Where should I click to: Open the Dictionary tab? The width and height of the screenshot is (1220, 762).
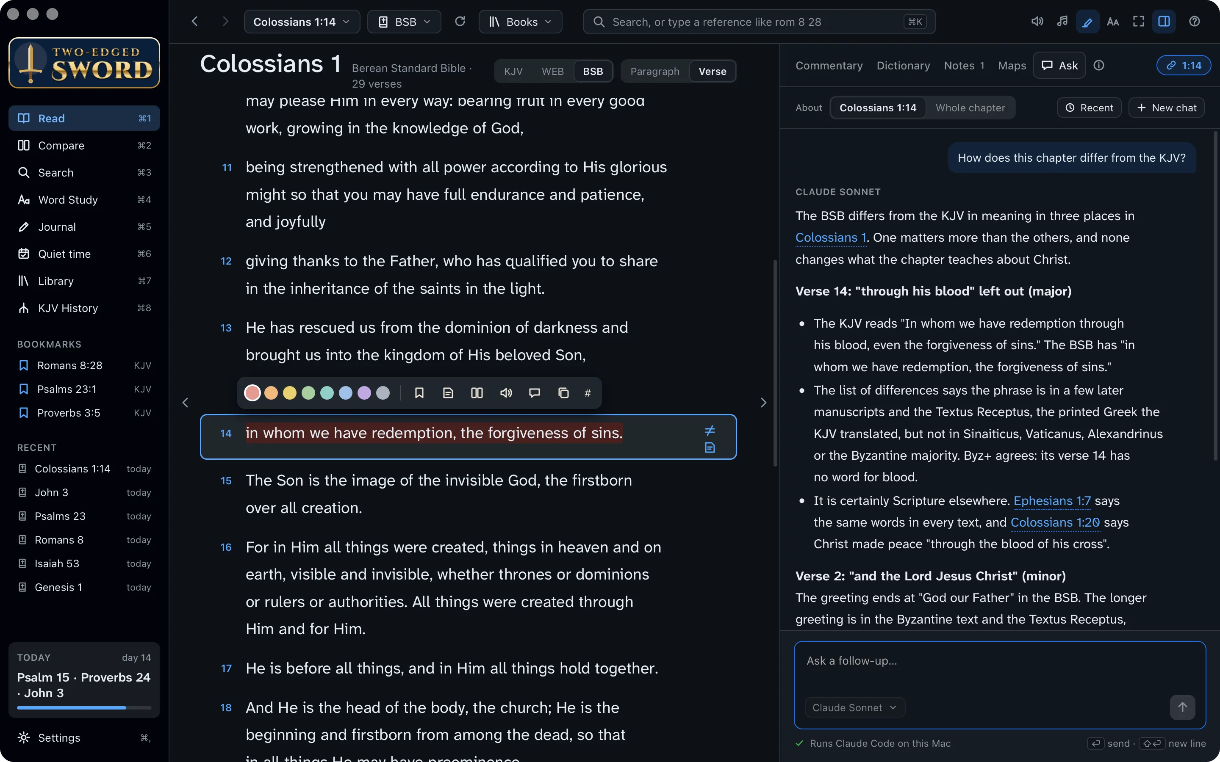[903, 66]
